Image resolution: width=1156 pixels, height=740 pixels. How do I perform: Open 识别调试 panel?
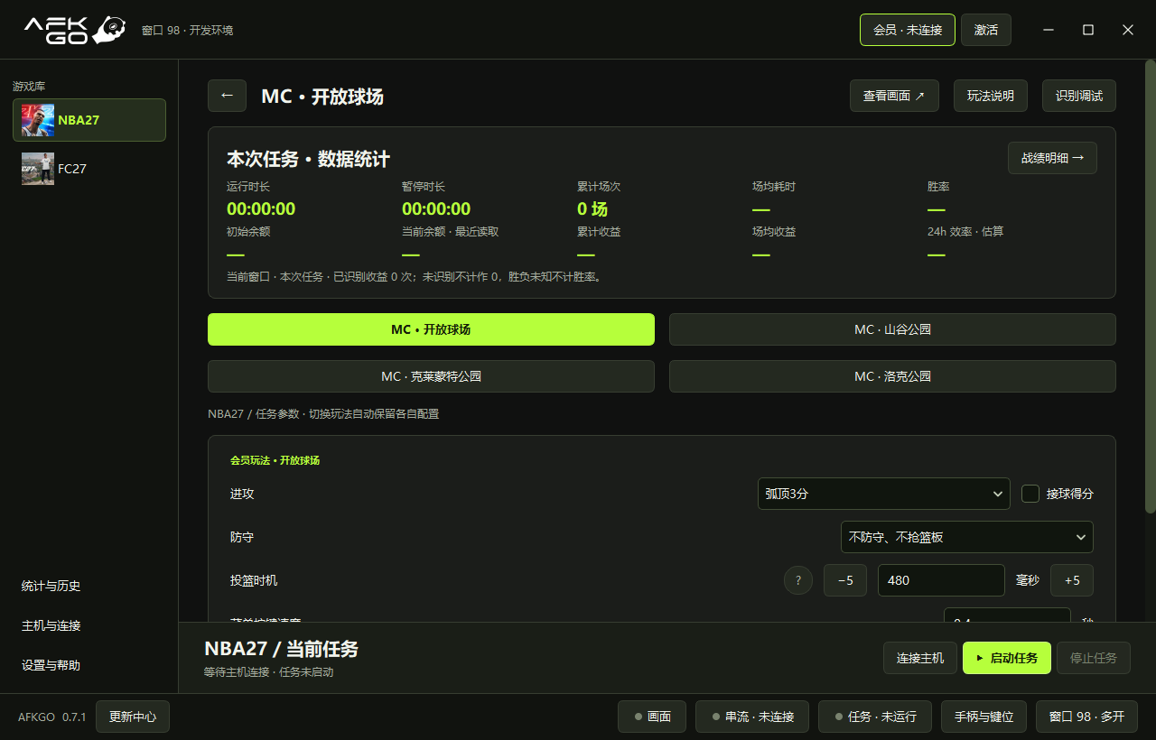[1079, 96]
